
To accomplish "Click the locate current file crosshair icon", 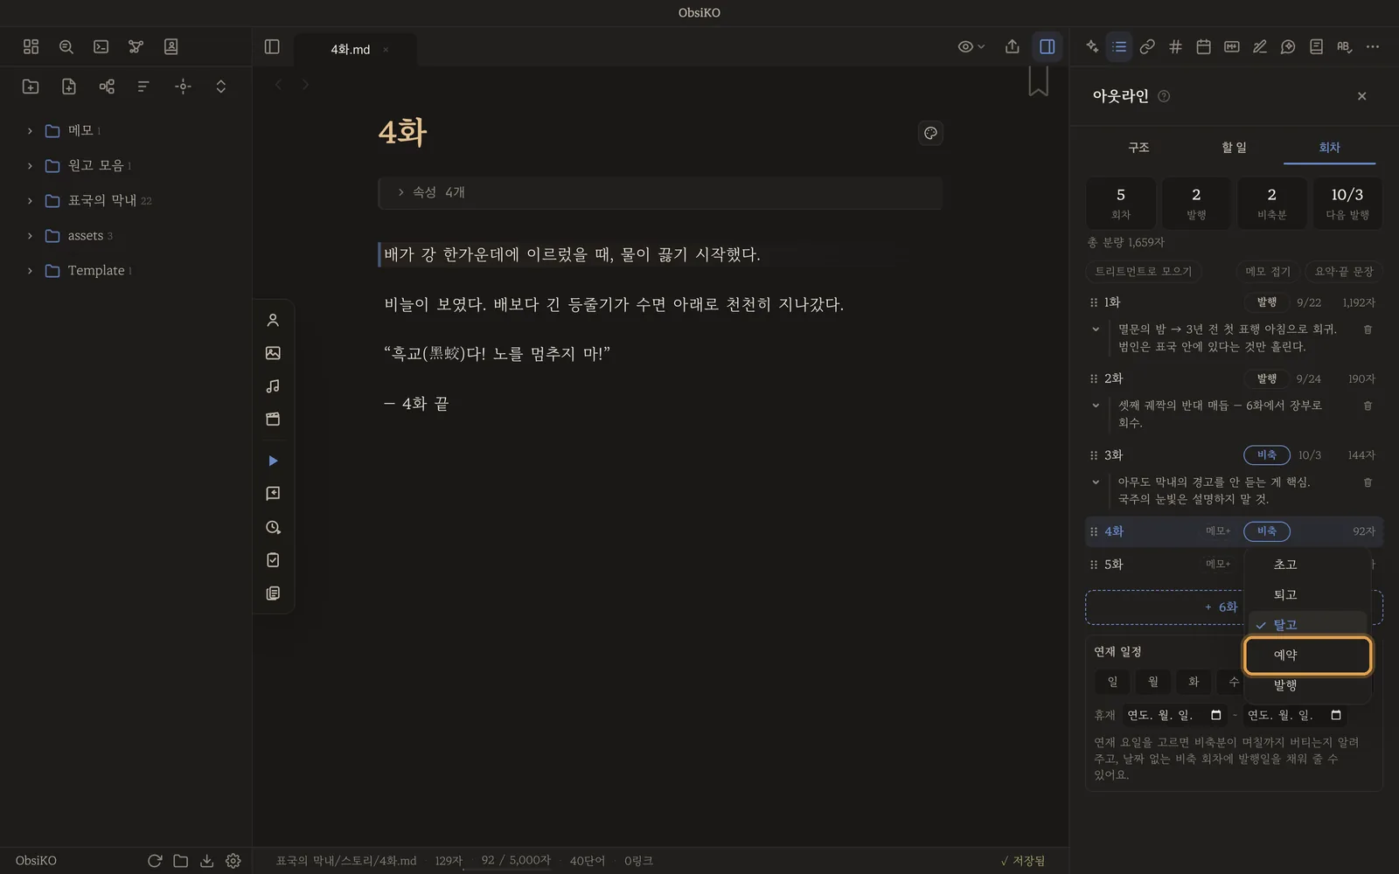I will click(183, 86).
